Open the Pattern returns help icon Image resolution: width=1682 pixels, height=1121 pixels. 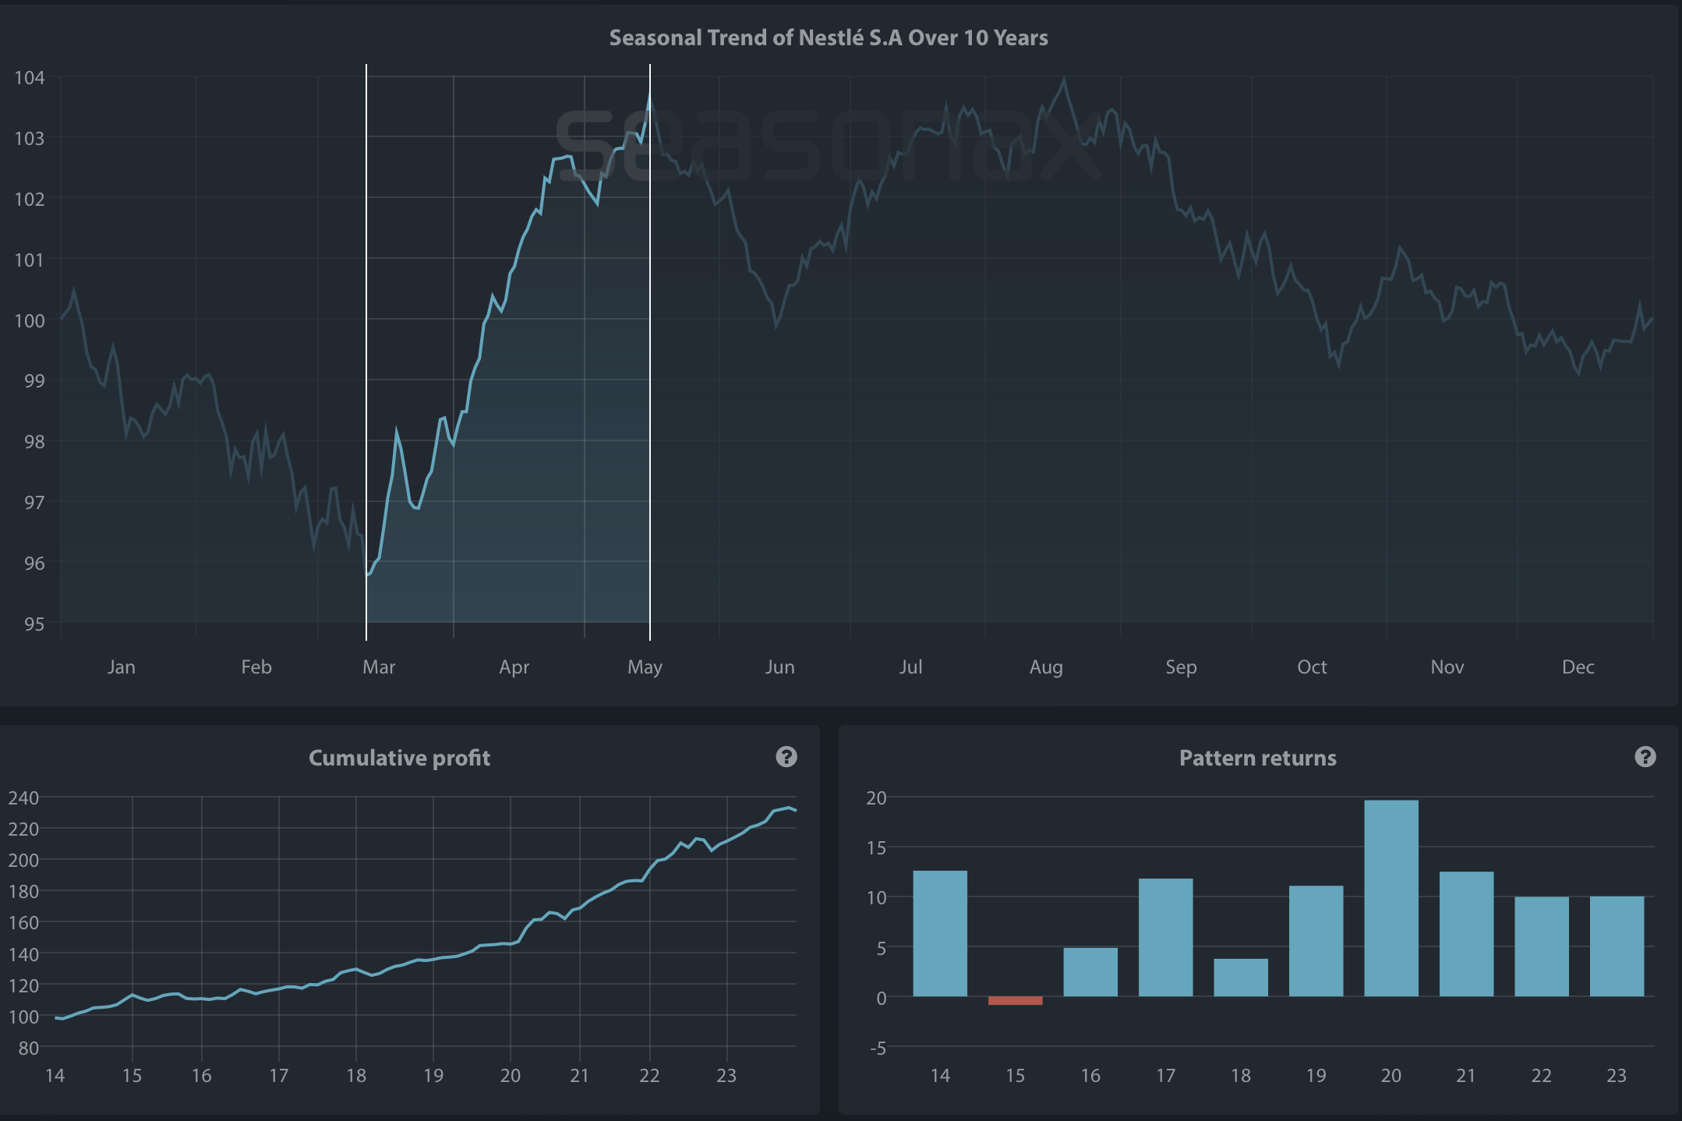(1645, 756)
